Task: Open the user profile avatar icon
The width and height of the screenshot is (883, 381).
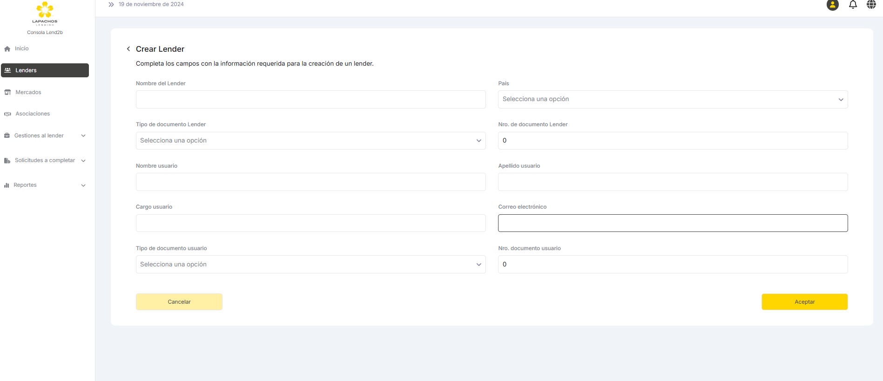Action: tap(832, 5)
